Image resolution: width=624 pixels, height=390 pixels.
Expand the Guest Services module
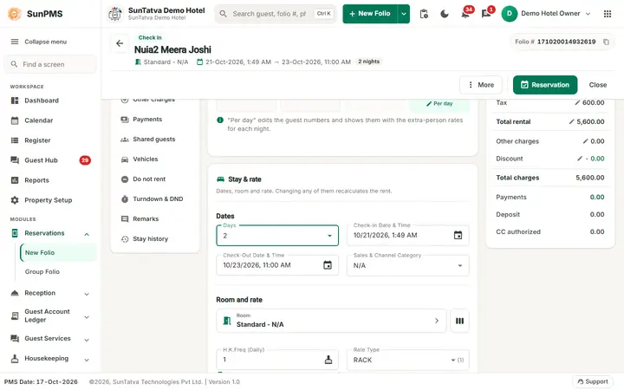[x=87, y=340]
